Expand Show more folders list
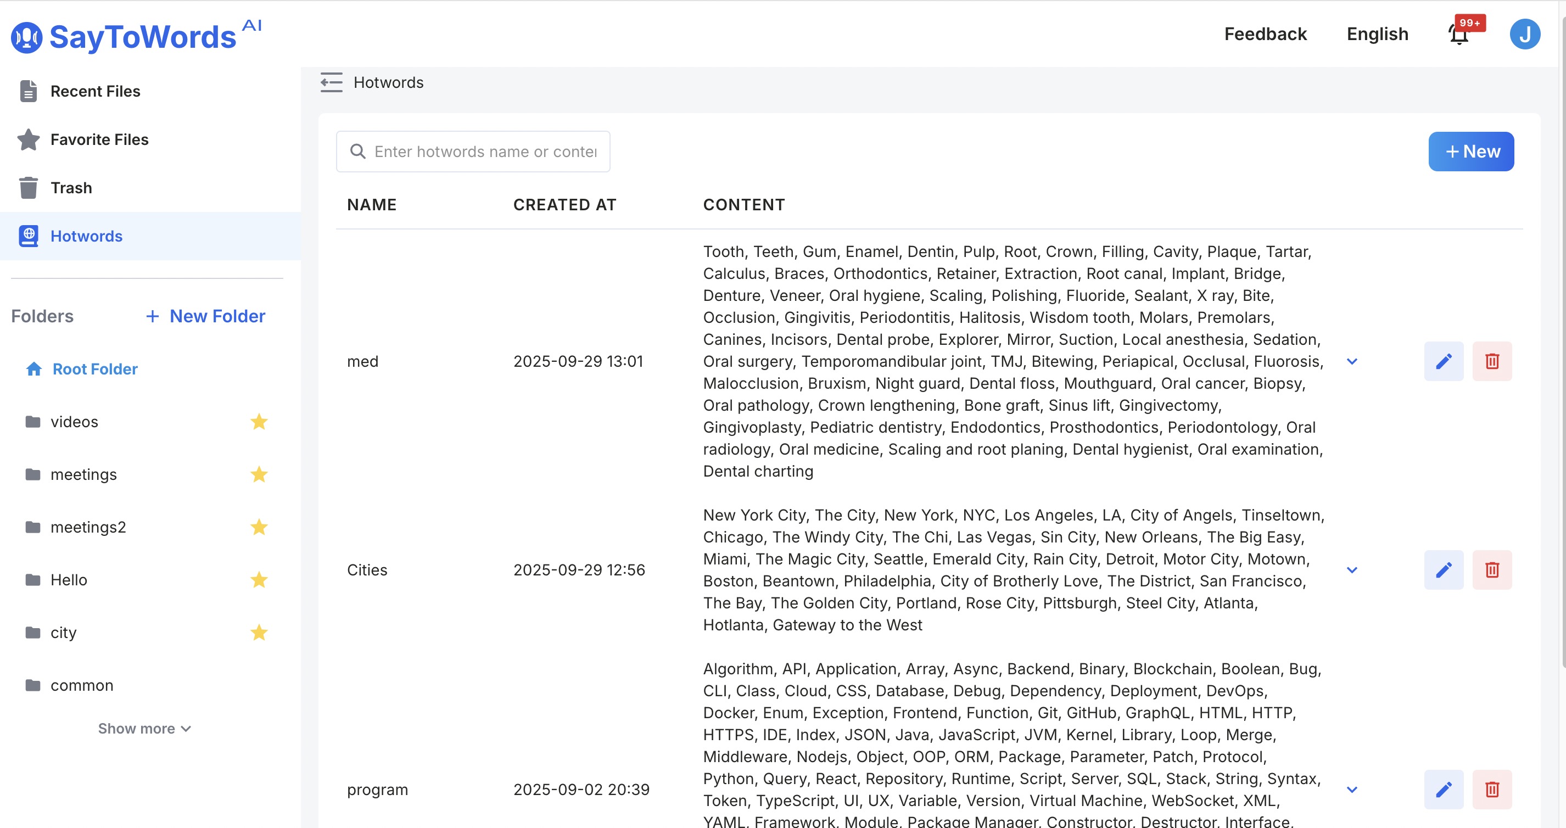This screenshot has width=1566, height=828. [145, 728]
